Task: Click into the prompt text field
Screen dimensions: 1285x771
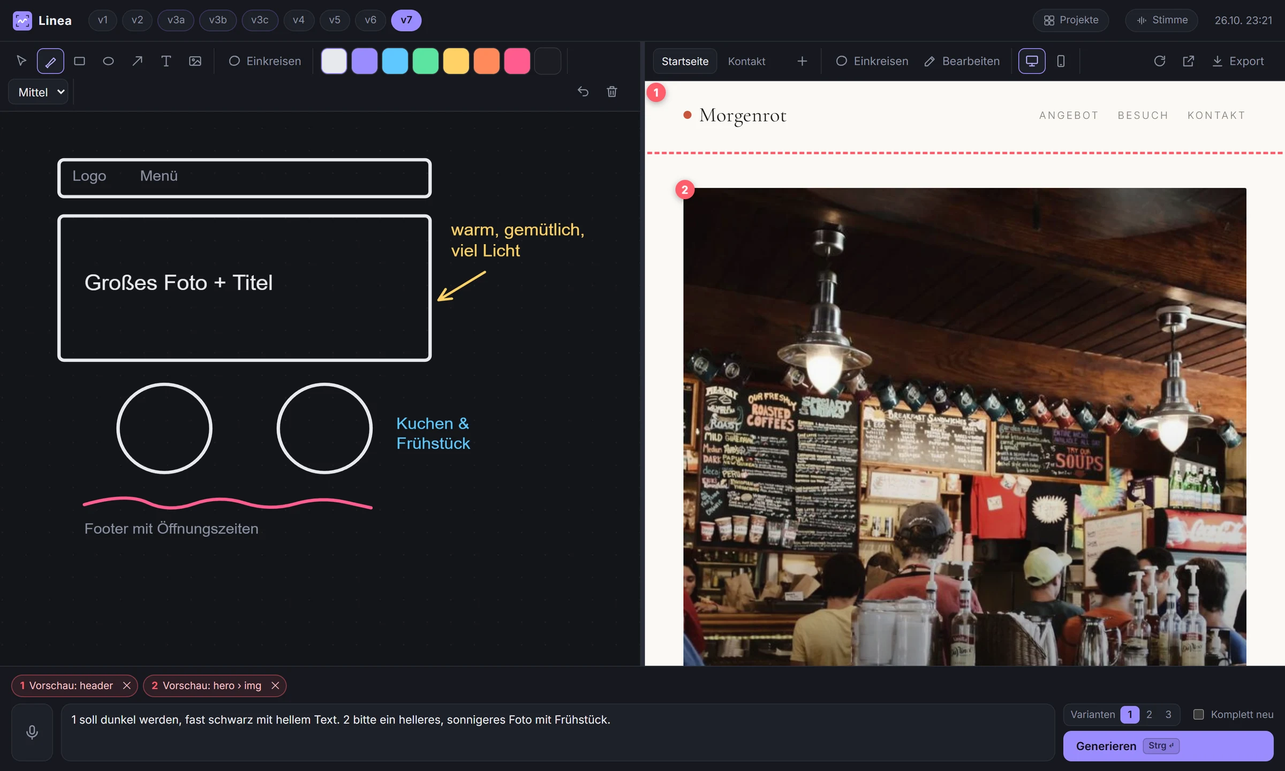Action: [557, 732]
